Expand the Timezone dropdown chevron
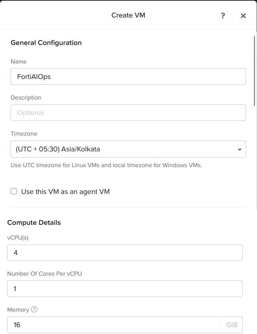 [240, 149]
